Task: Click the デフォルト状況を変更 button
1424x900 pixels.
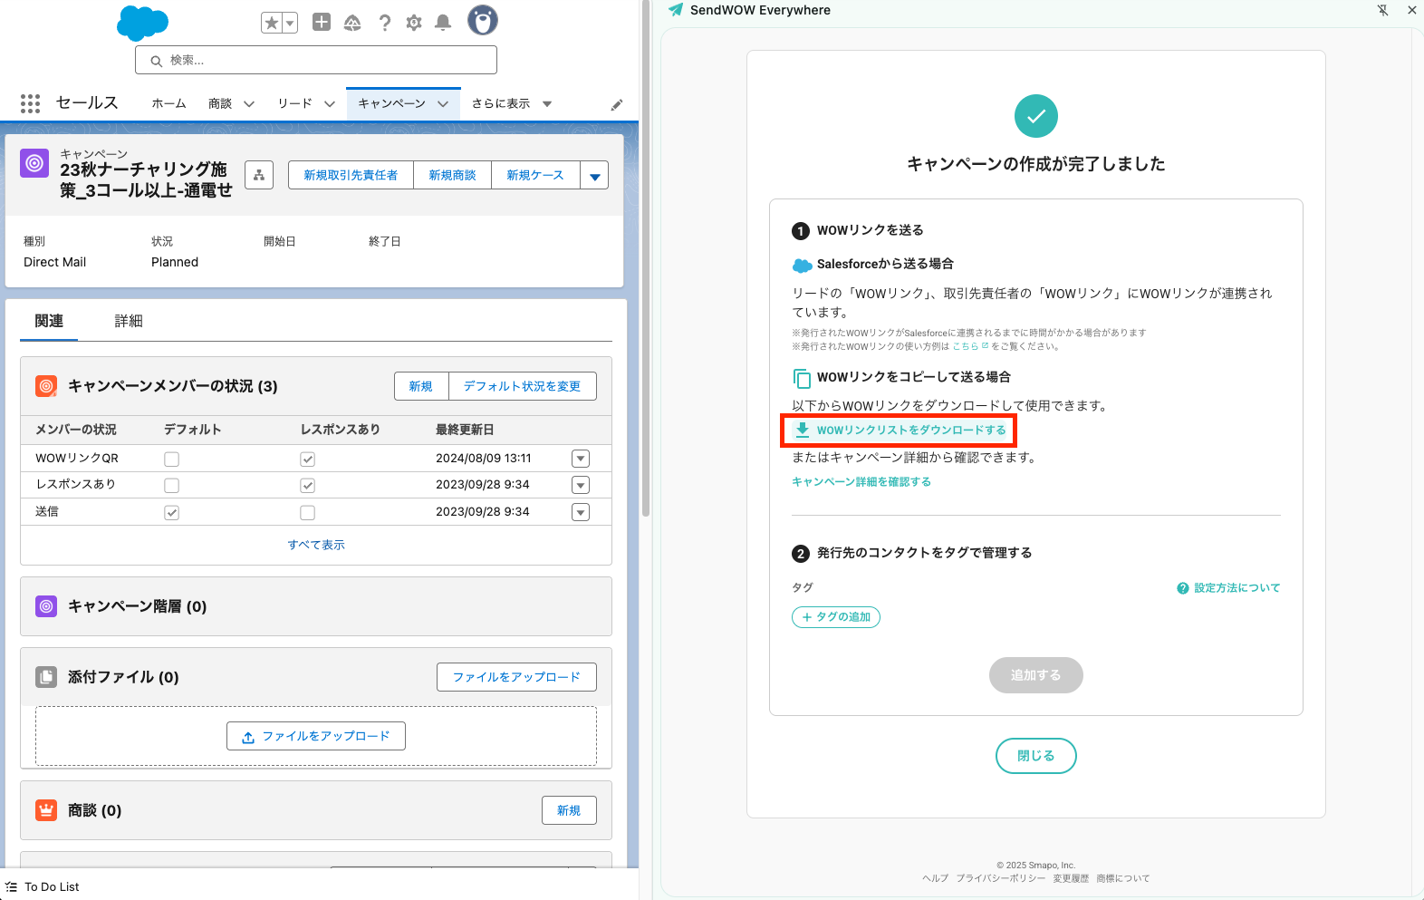Action: (523, 386)
